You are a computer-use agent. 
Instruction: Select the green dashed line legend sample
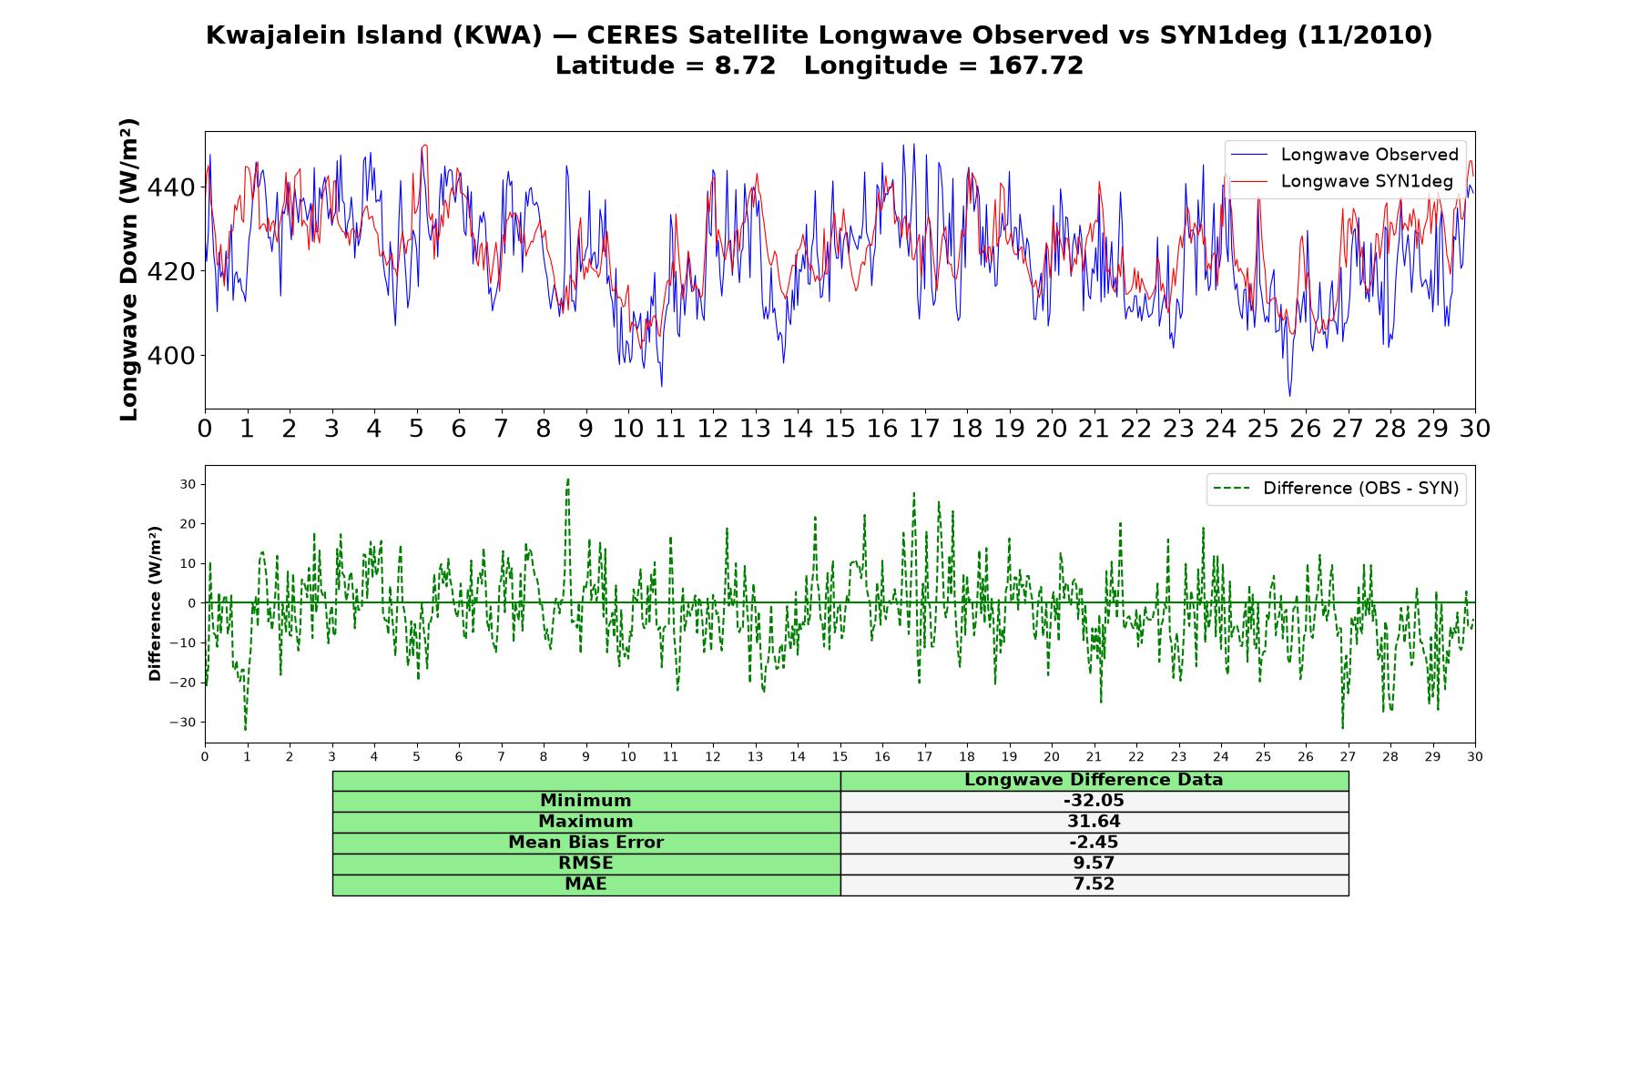(1231, 489)
